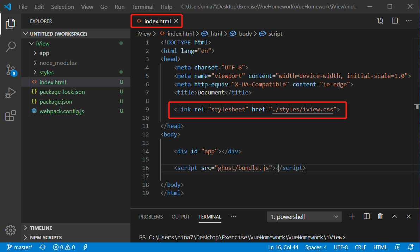Viewport: 420px width, 252px height.
Task: Follow the ./styles/iview.css link
Action: (x=302, y=110)
